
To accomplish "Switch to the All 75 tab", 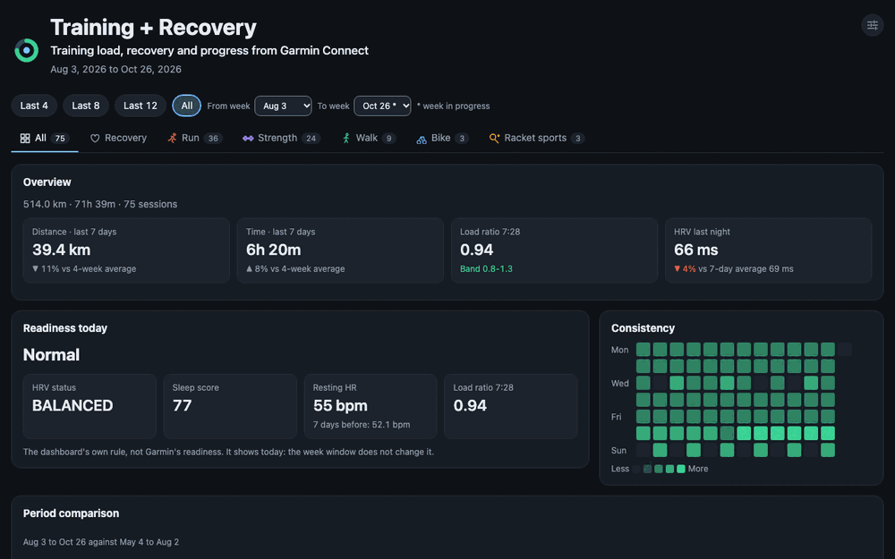I will click(x=45, y=138).
